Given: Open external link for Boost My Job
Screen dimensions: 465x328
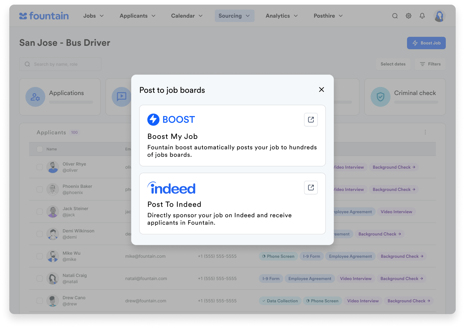Looking at the screenshot, I should (x=311, y=120).
